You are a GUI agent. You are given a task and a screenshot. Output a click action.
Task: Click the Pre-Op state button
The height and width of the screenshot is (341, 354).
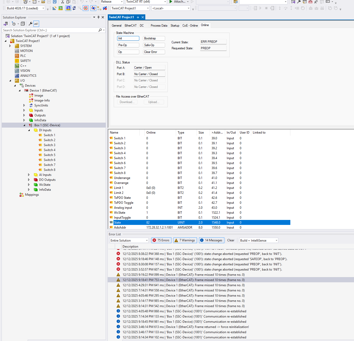128,45
